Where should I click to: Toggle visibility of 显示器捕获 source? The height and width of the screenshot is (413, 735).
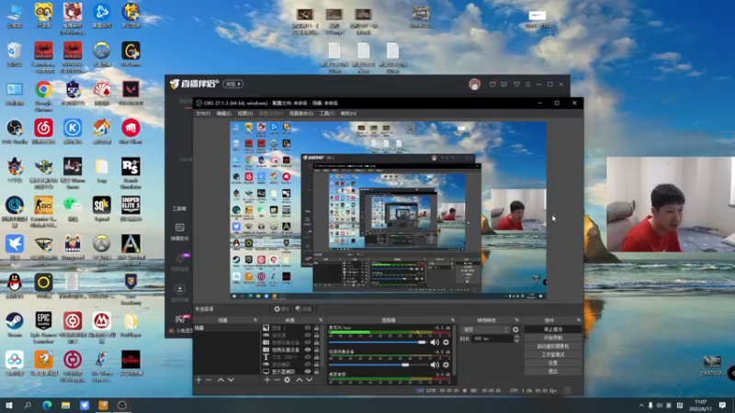pyautogui.click(x=308, y=372)
